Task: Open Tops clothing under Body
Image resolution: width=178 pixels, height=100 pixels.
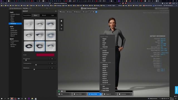Action: point(12,43)
